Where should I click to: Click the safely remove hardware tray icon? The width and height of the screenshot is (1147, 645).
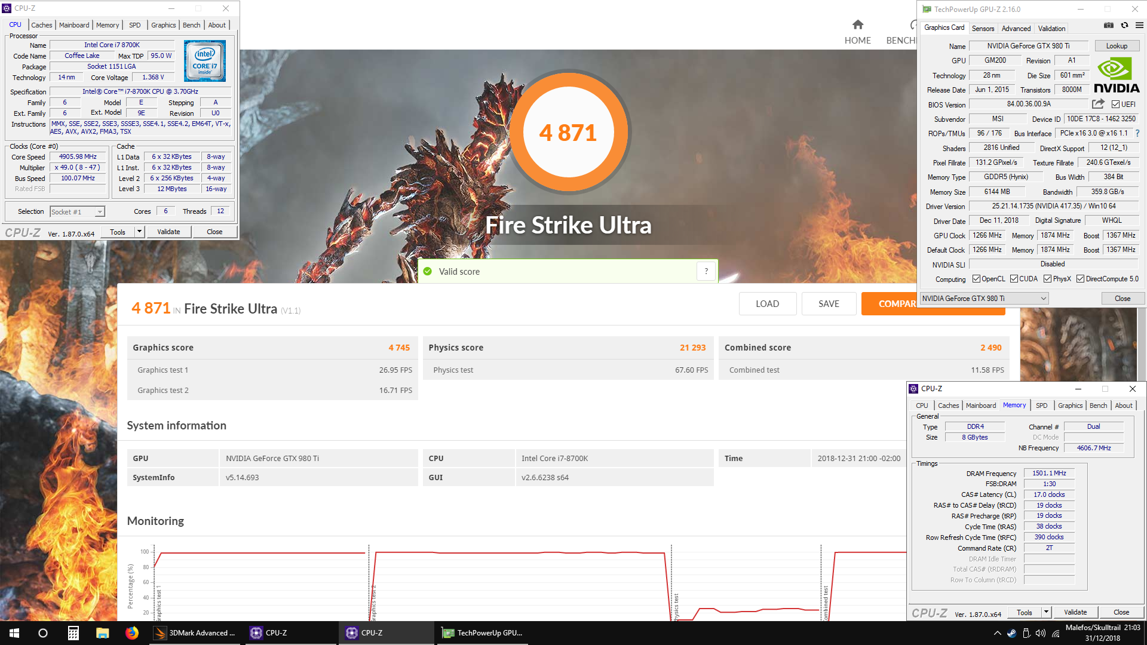[x=1026, y=633]
